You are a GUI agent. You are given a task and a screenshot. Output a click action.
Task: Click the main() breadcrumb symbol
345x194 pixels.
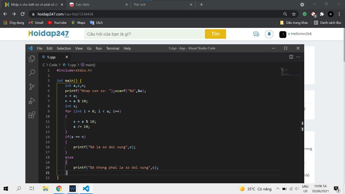(88, 65)
